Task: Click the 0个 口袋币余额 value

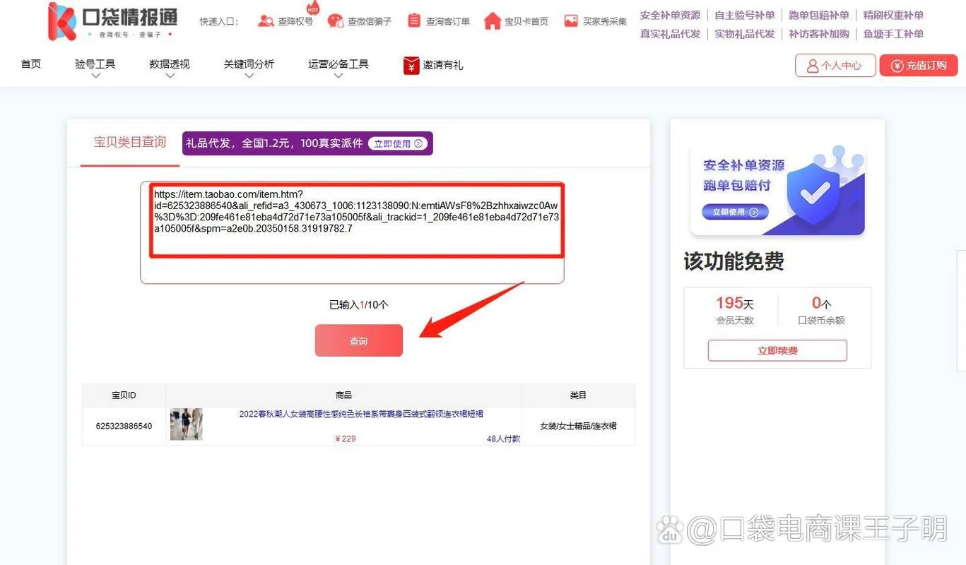Action: 822,304
